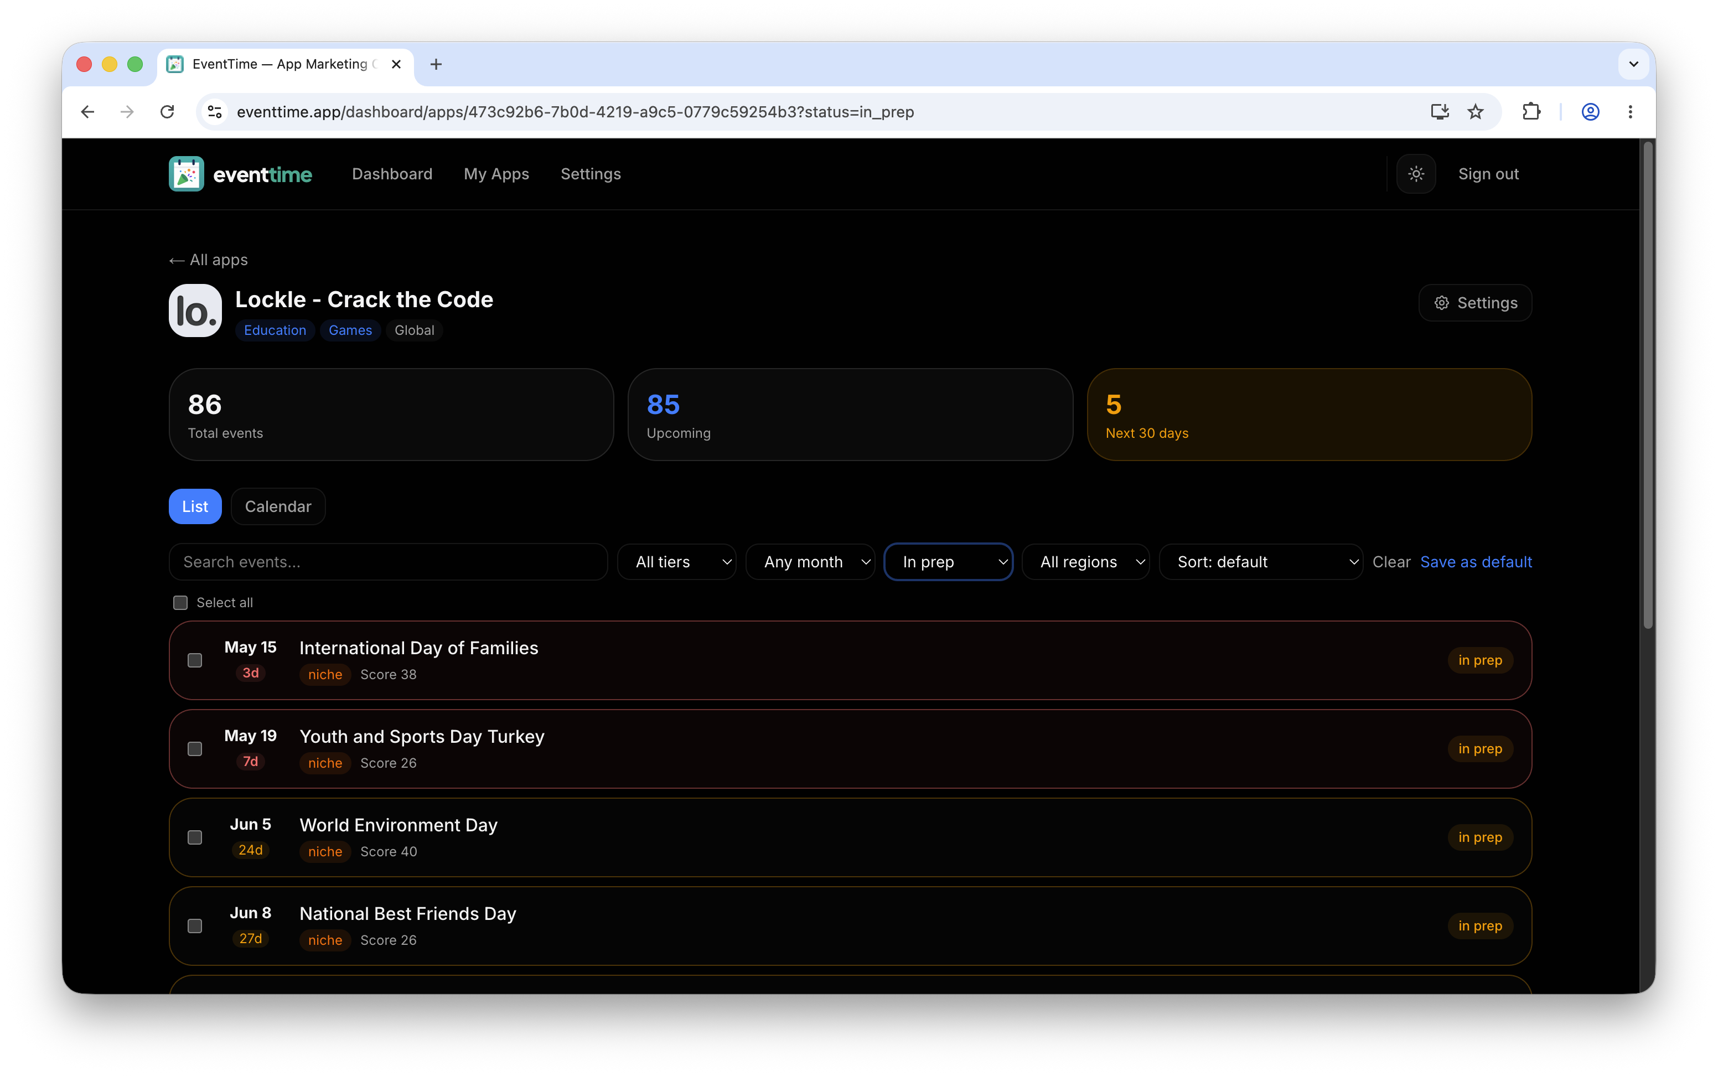Select National Best Friends Day checkbox
Screen dimensions: 1718x1076
[195, 926]
